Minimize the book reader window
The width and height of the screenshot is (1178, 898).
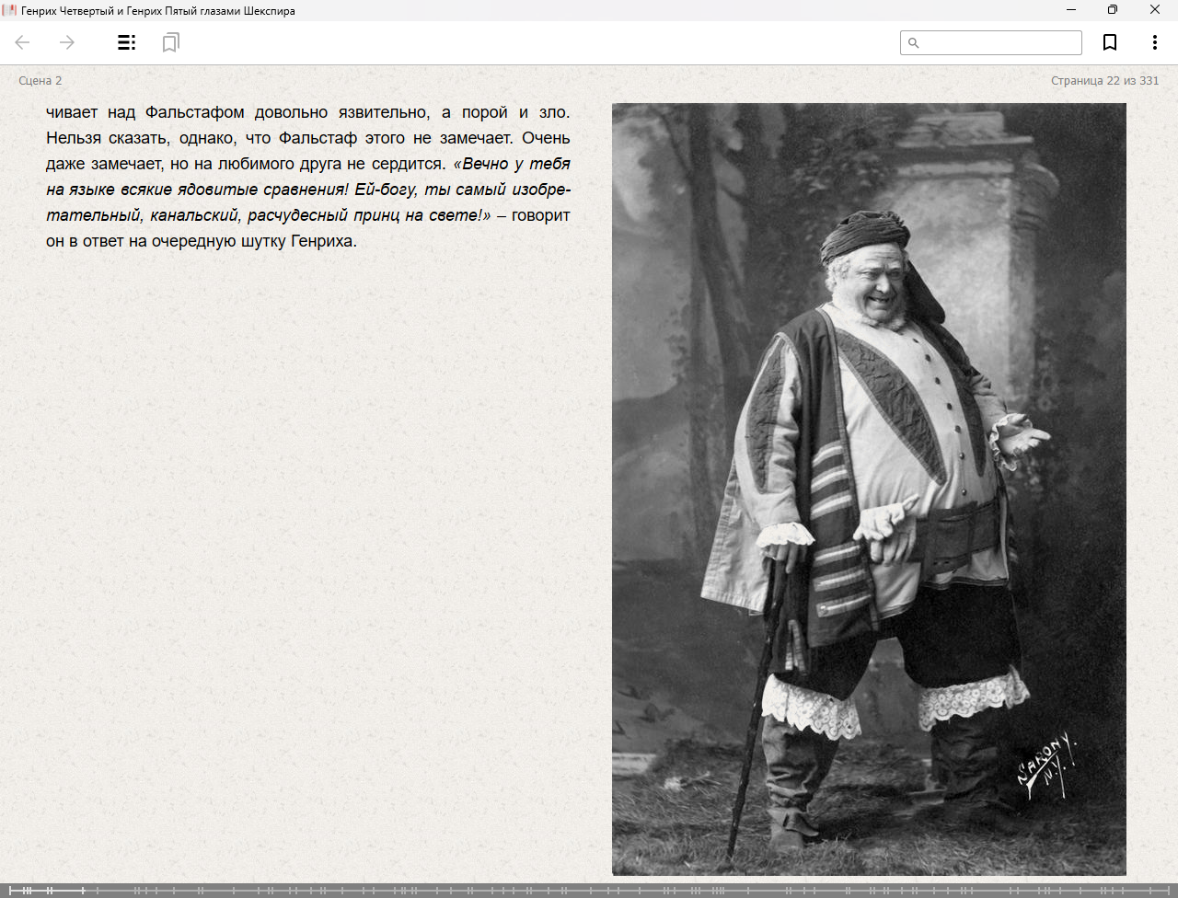[1071, 10]
